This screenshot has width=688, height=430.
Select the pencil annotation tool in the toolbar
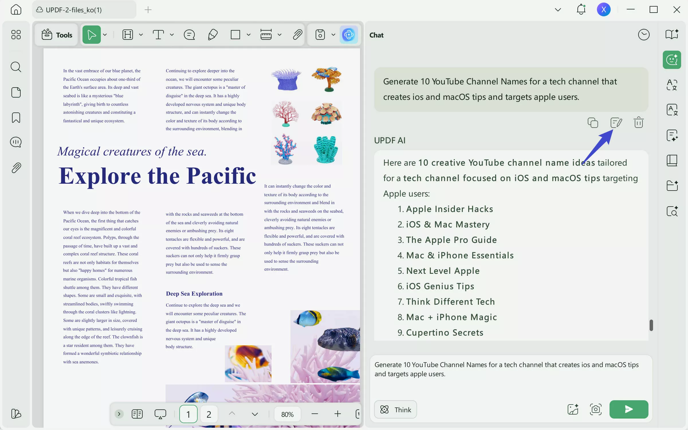pos(213,35)
